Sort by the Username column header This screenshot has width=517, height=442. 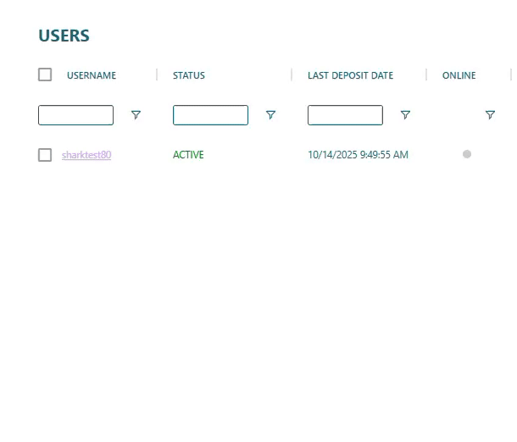[x=92, y=75]
